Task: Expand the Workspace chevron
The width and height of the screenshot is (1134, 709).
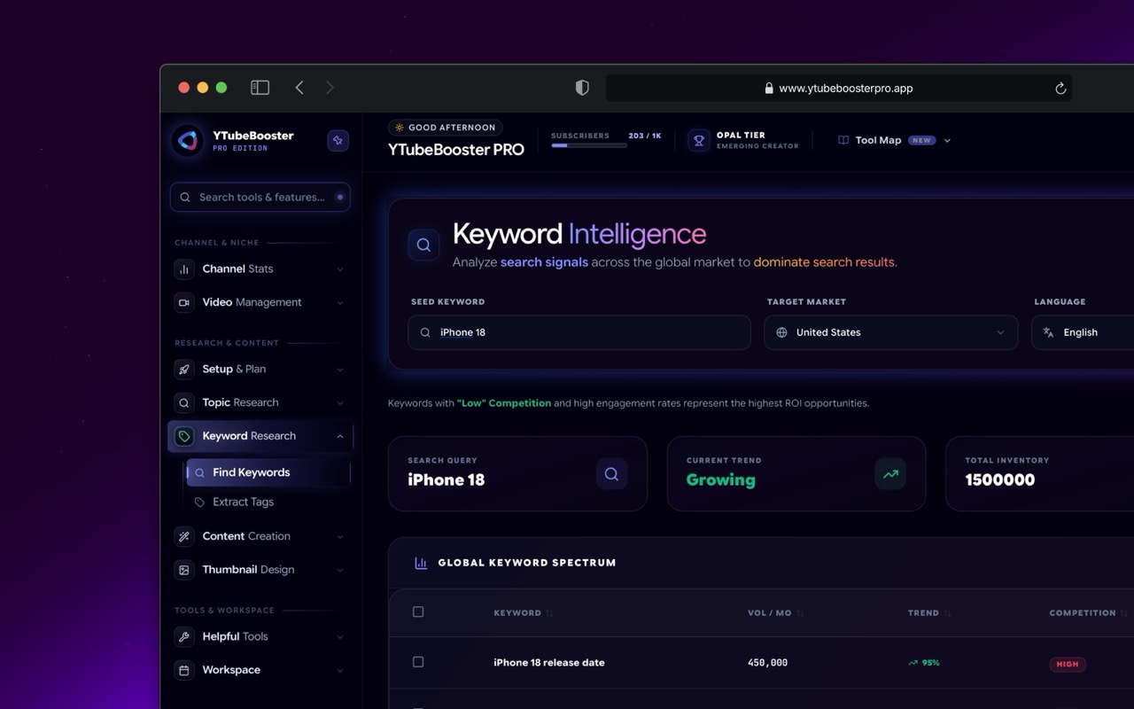Action: tap(340, 671)
